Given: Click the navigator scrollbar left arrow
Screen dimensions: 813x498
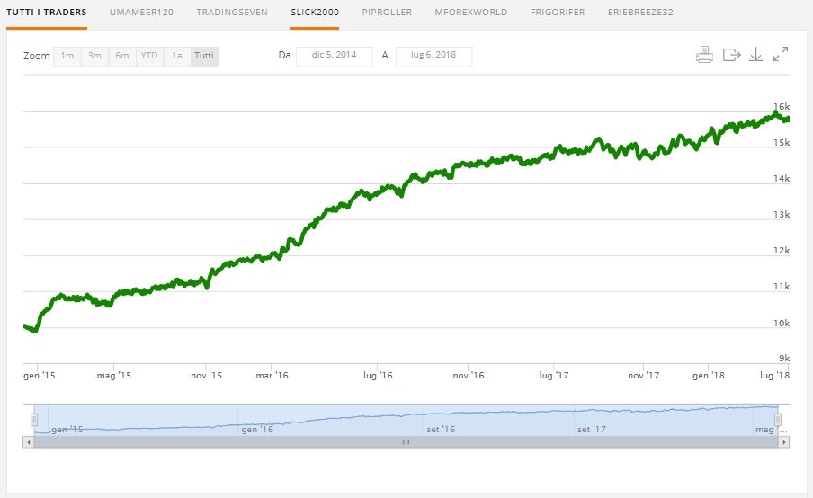Looking at the screenshot, I should tap(29, 442).
